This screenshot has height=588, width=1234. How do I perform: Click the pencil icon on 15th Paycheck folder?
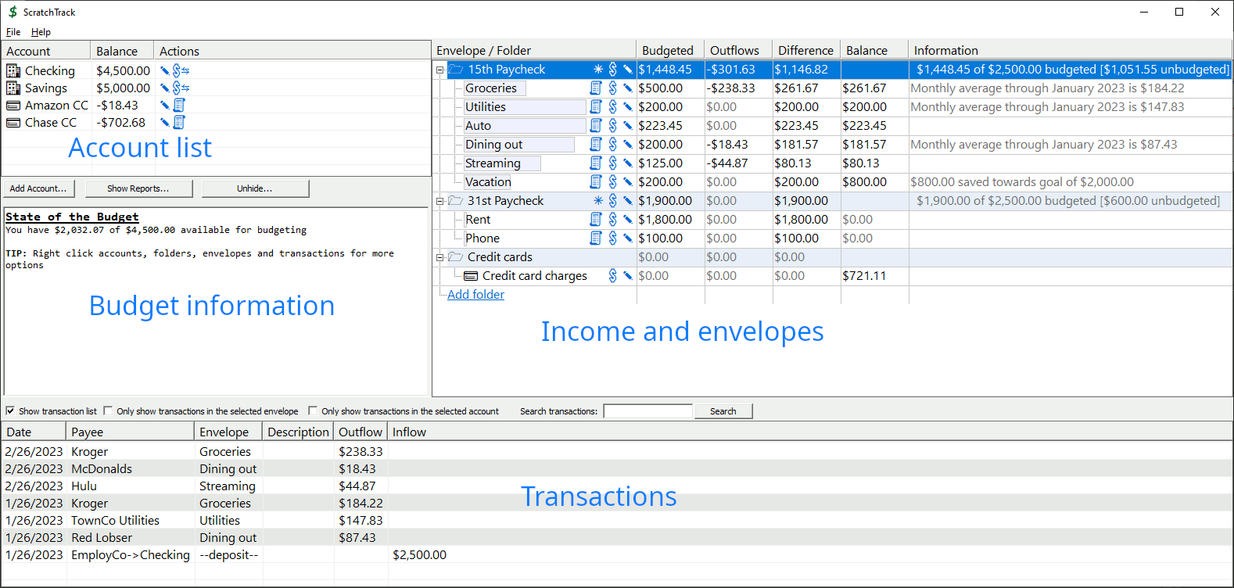tap(627, 70)
